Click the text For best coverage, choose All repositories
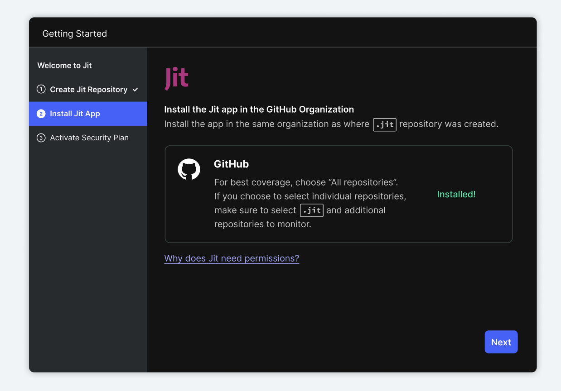 [306, 182]
